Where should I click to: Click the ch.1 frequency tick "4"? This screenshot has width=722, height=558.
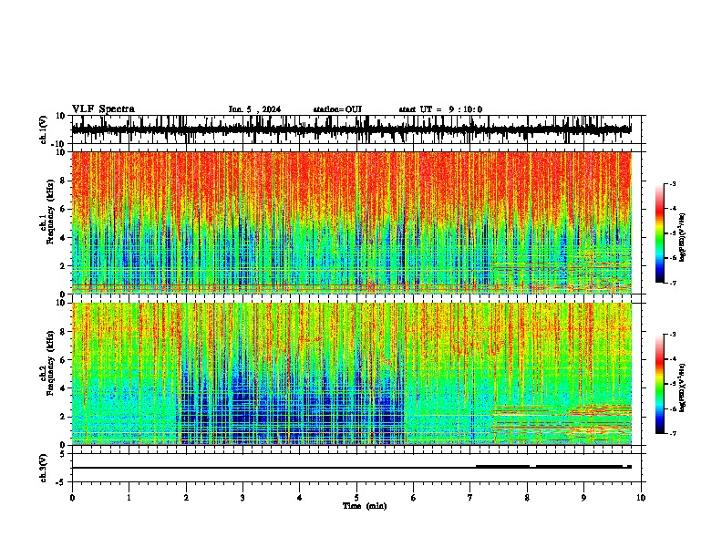coord(64,238)
